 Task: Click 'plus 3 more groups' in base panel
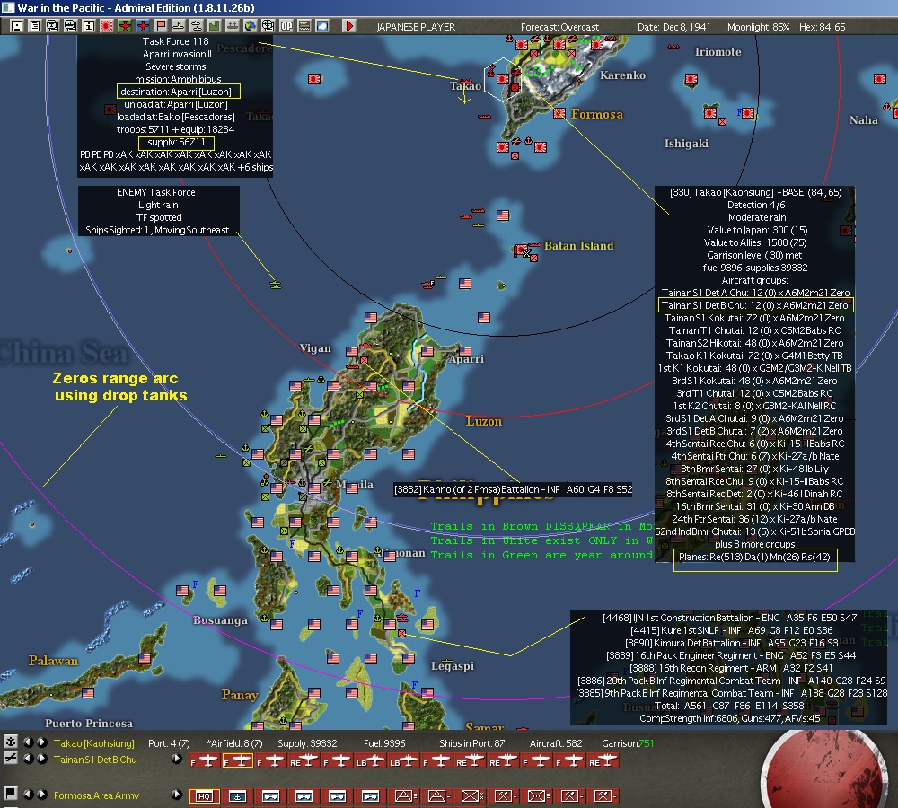click(x=754, y=544)
